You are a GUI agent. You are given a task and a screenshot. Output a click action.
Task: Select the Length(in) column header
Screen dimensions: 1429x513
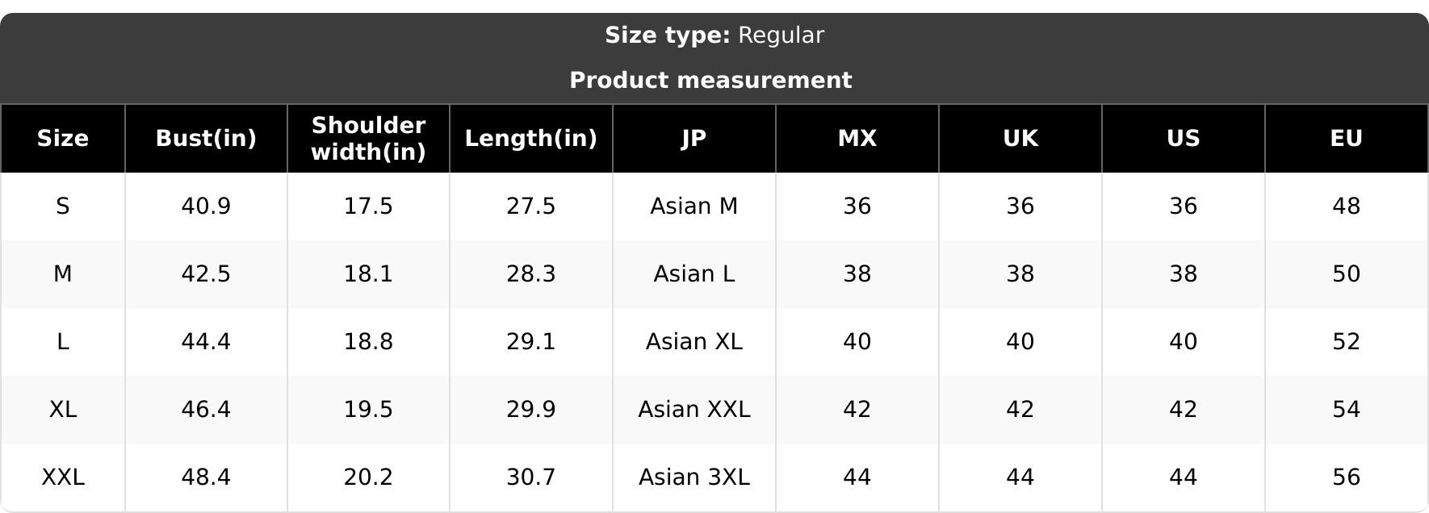click(x=531, y=139)
